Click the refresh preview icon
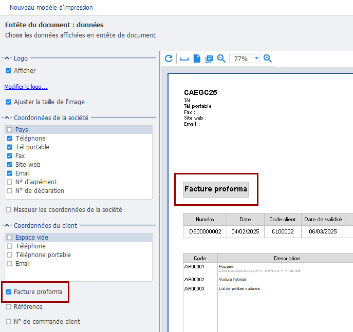 pyautogui.click(x=169, y=58)
